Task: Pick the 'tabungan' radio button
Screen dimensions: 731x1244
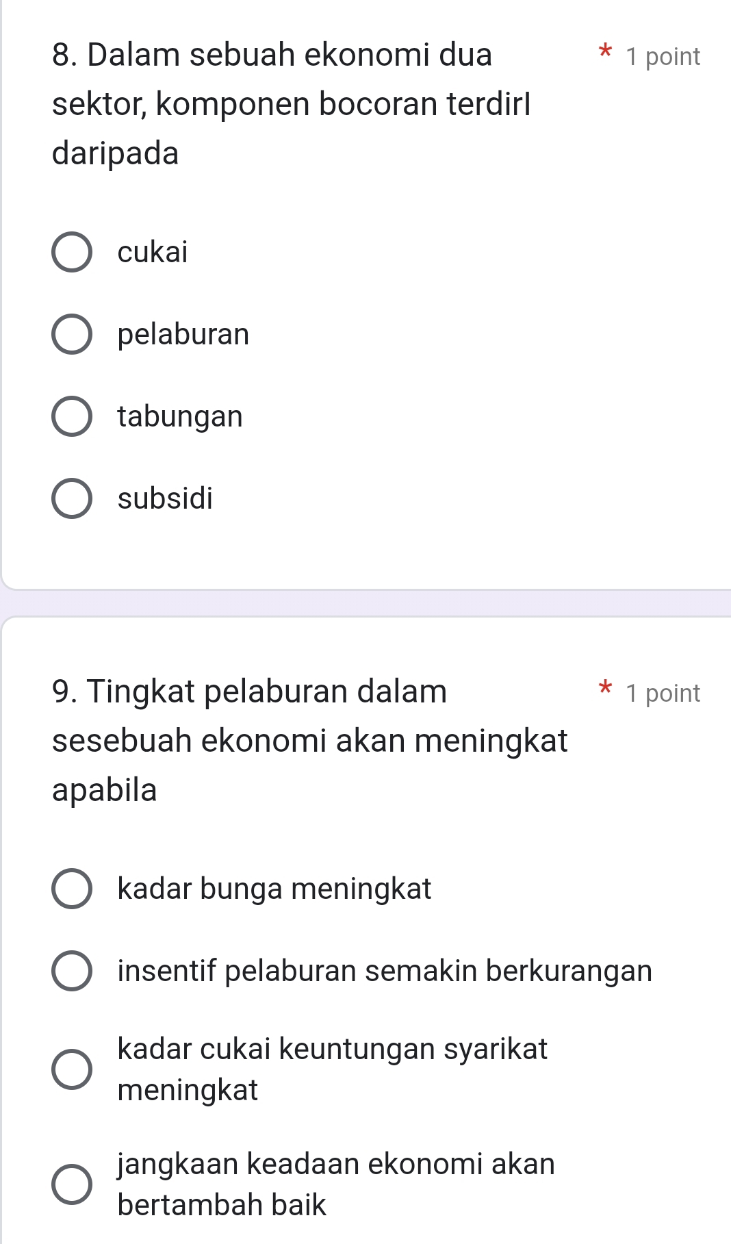Action: tap(72, 416)
